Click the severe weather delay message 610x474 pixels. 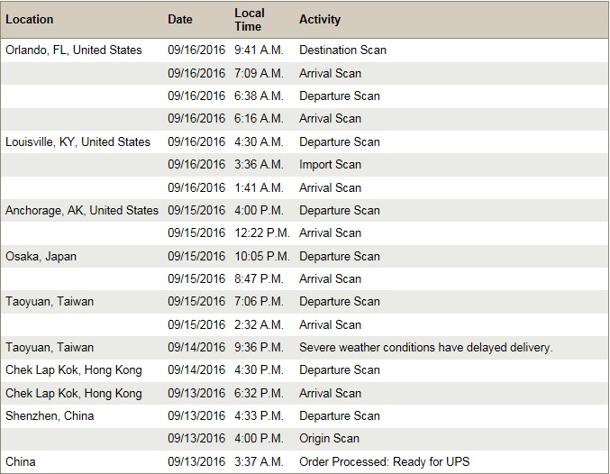425,348
